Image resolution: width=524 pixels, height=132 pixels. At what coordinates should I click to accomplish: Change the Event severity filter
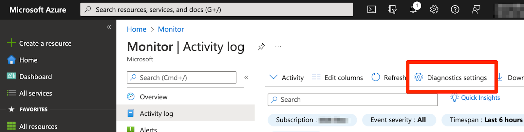(x=399, y=120)
